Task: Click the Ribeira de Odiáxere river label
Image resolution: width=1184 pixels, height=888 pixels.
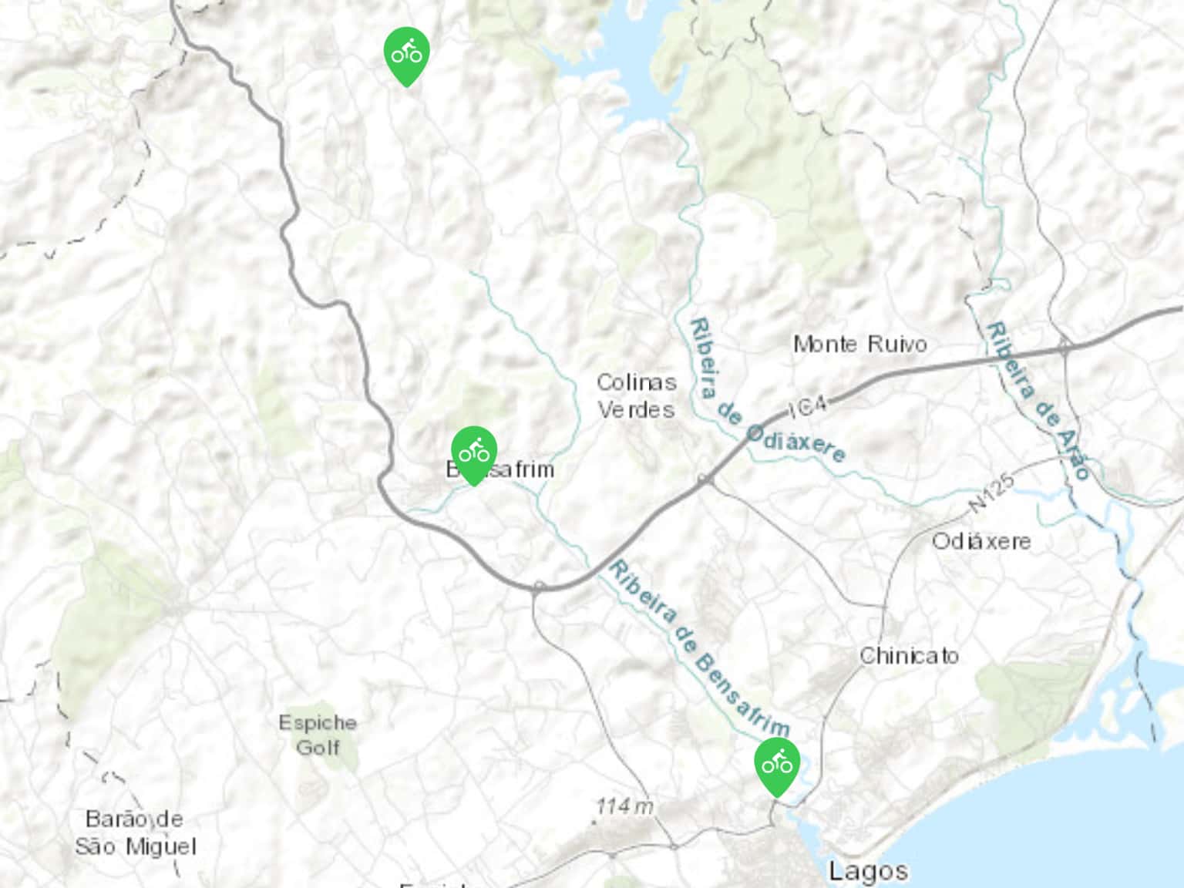Action: point(765,394)
